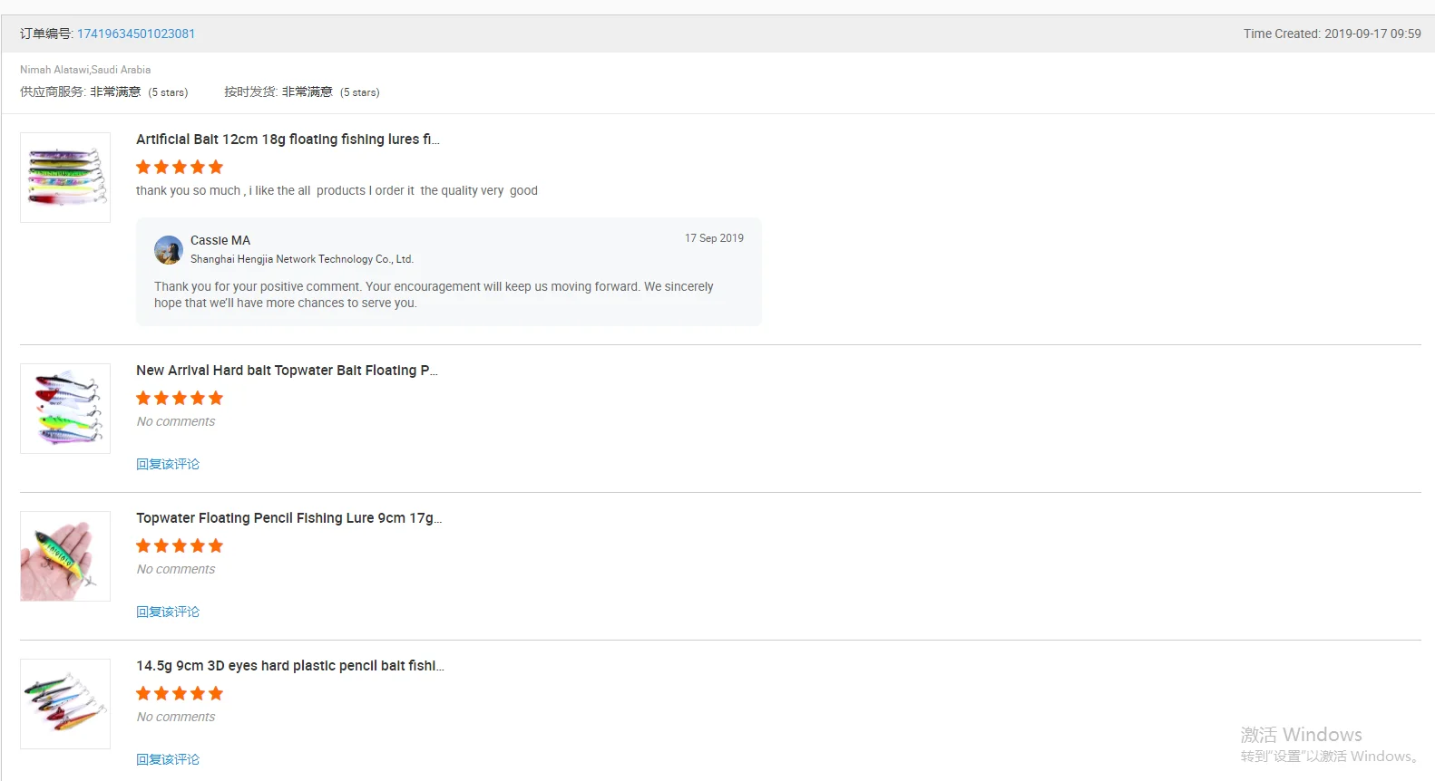Viewport: 1435px width, 781px height.
Task: Click the stars under 14.5g 9cm bait
Action: click(x=180, y=693)
